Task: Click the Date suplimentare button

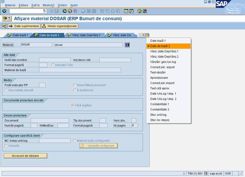Action: pos(24,26)
